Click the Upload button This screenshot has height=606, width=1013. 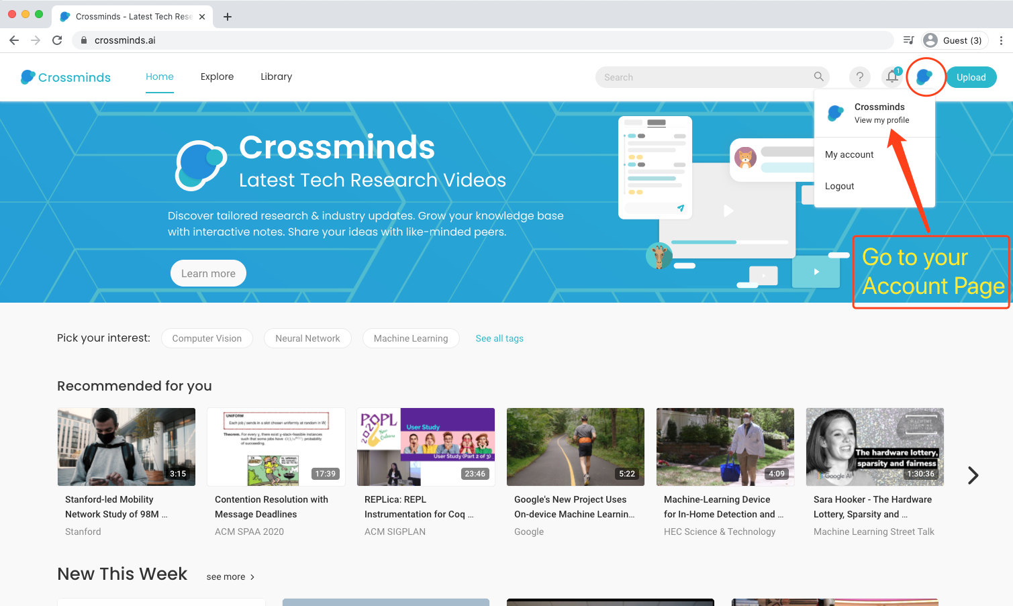(971, 77)
